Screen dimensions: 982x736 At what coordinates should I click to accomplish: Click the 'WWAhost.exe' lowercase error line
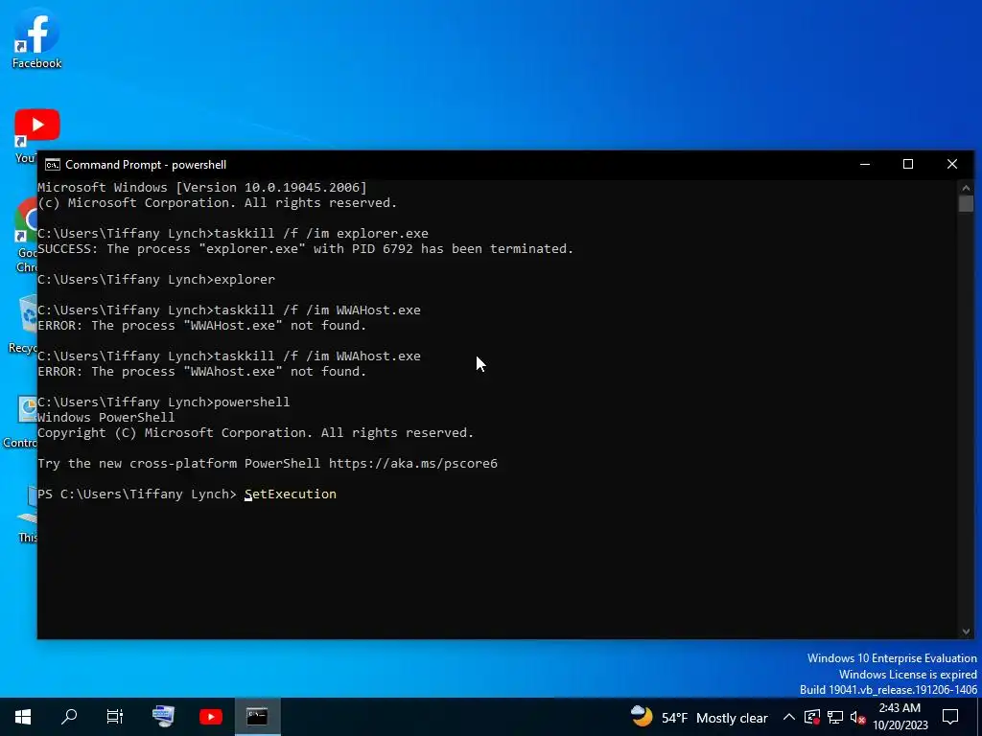pos(201,372)
